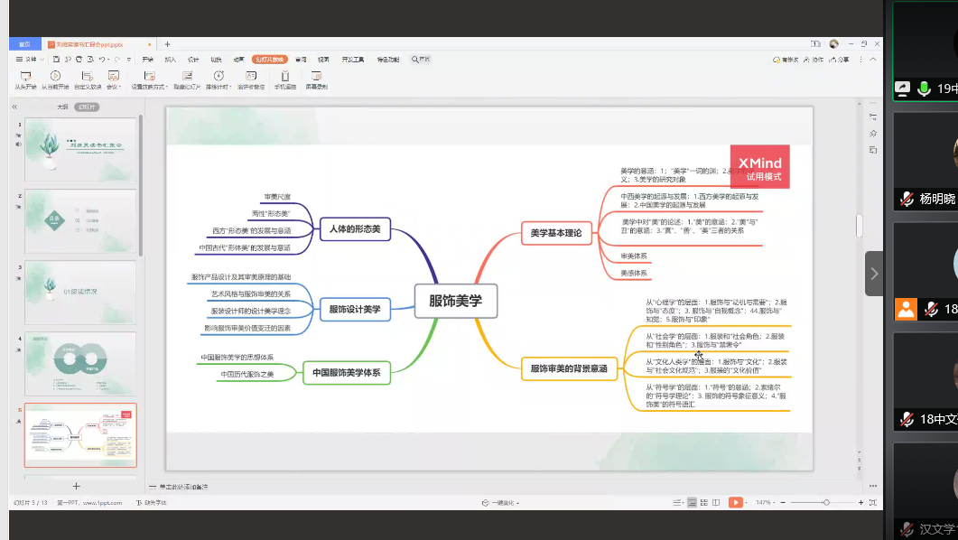Click the redo arrow icon
The height and width of the screenshot is (540, 958).
pyautogui.click(x=117, y=60)
